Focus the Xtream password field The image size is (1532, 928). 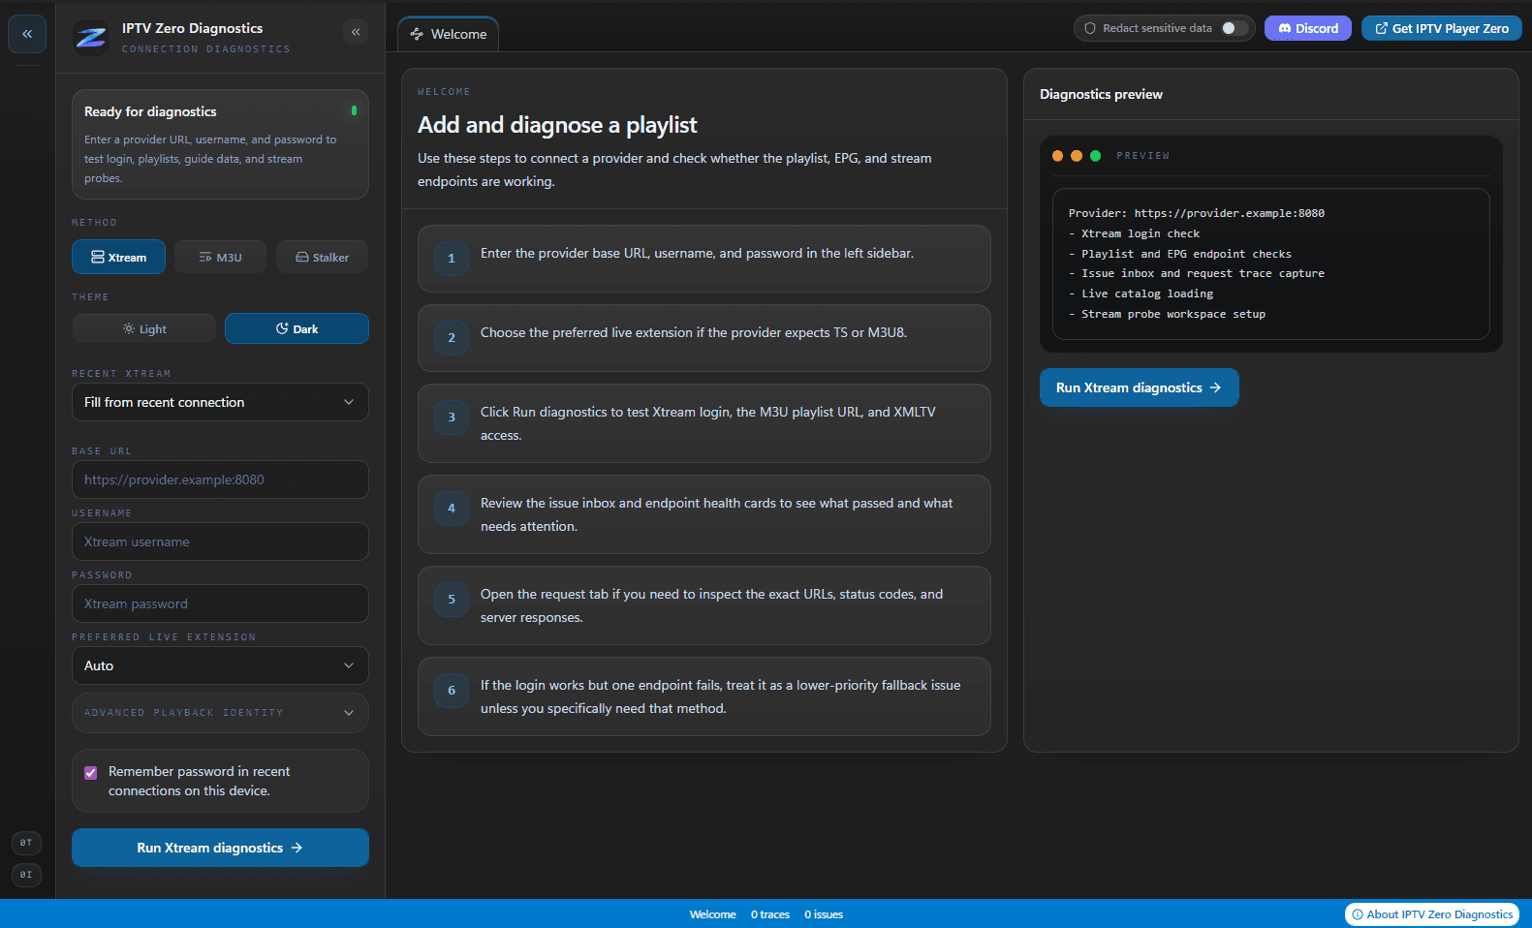[220, 603]
